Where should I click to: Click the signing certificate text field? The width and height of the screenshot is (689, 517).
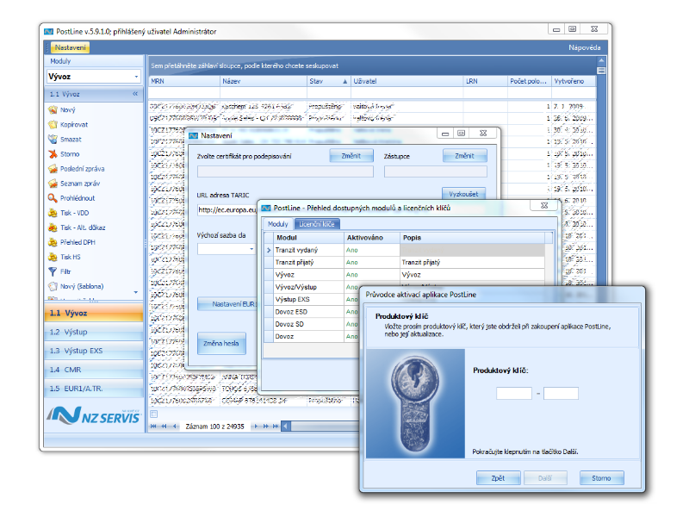point(285,171)
